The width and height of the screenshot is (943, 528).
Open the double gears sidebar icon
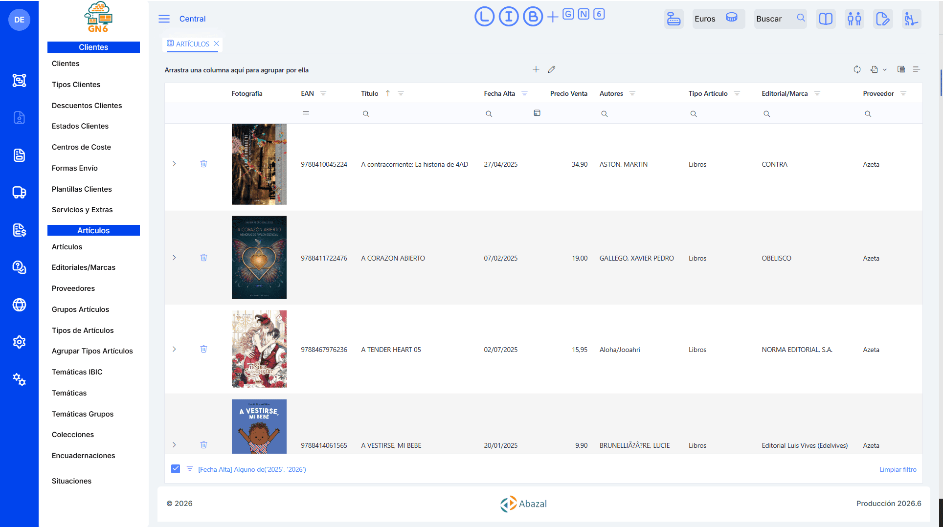click(x=19, y=379)
